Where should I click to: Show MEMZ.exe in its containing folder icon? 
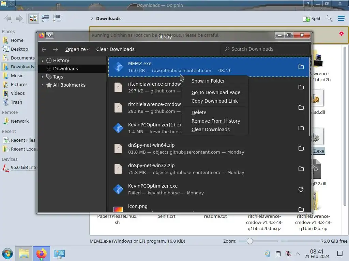[x=301, y=67]
